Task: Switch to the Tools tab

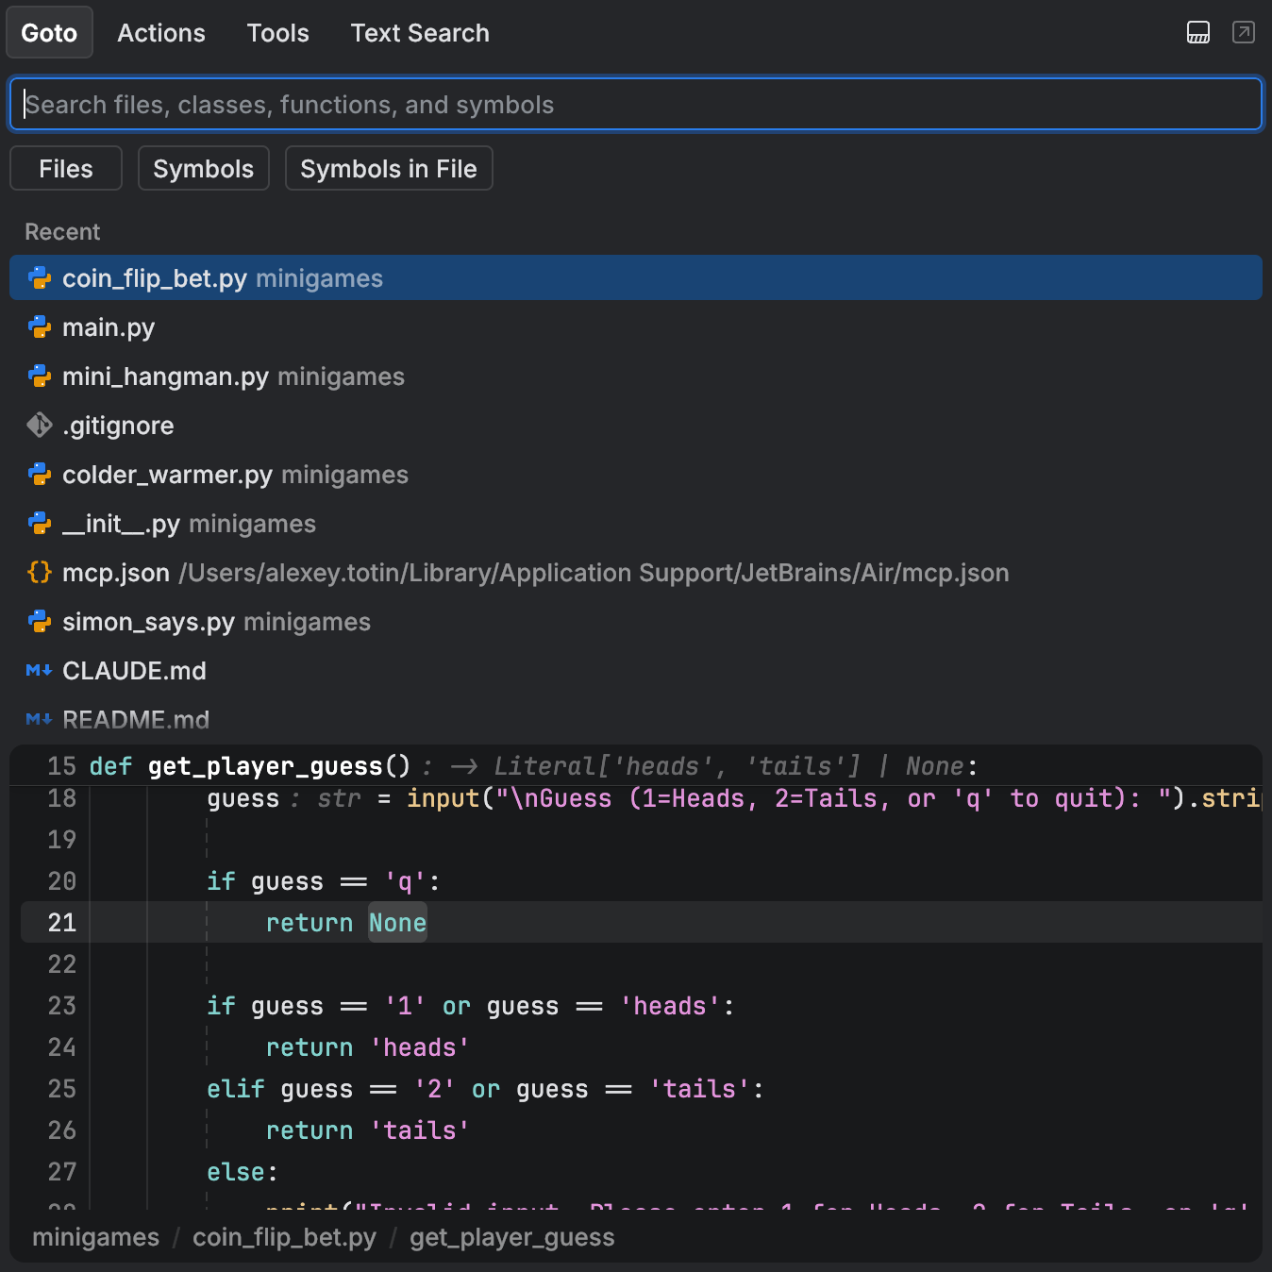Action: pyautogui.click(x=277, y=33)
